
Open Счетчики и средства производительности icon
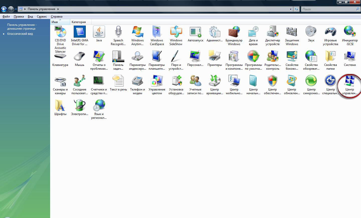(99, 81)
